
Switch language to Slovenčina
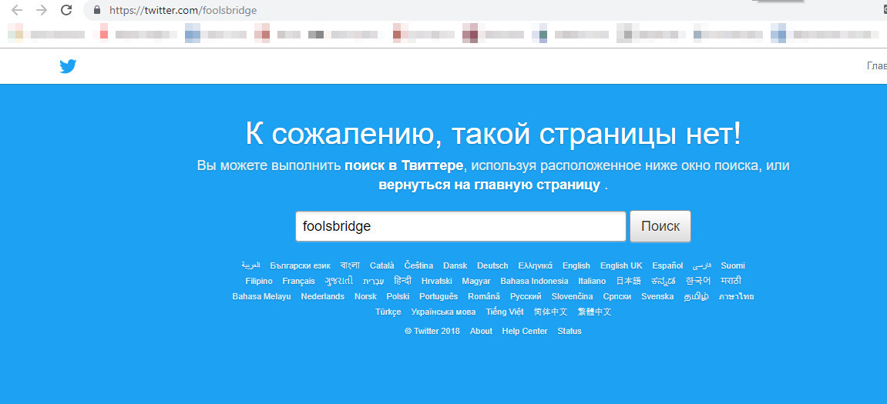pyautogui.click(x=573, y=296)
